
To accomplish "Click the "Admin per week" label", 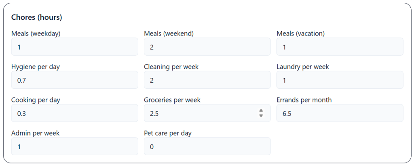I will 35,133.
